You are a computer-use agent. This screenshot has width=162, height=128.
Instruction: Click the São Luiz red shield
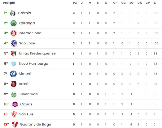point(14,114)
